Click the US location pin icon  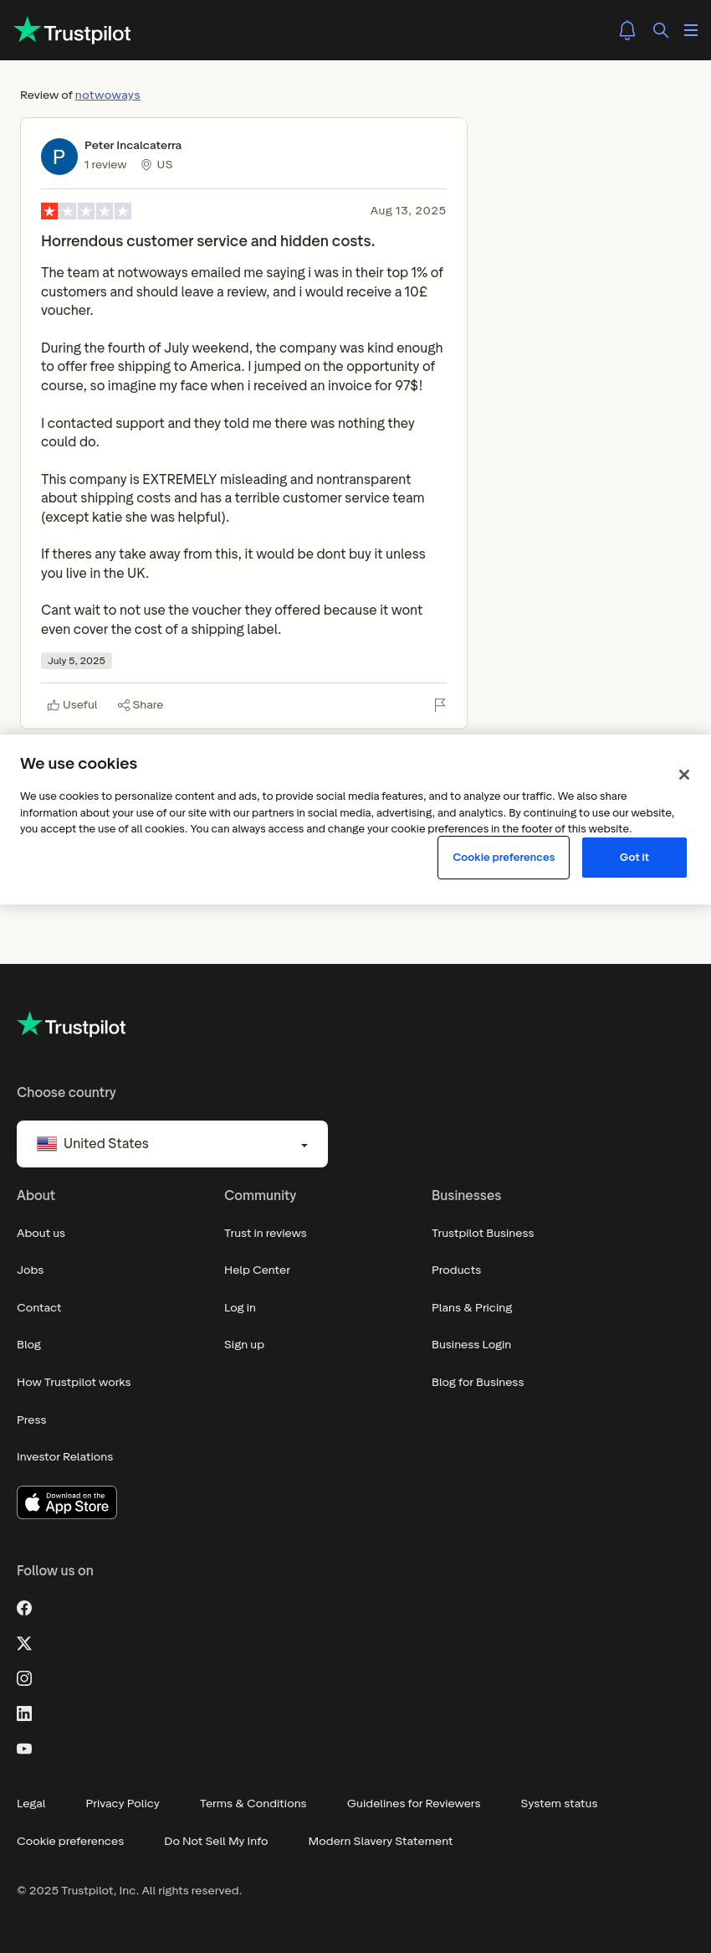(146, 165)
